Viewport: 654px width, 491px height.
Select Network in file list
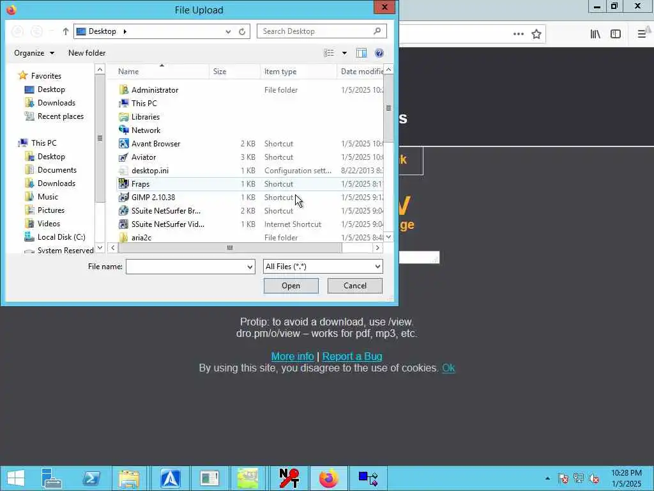point(250,130)
